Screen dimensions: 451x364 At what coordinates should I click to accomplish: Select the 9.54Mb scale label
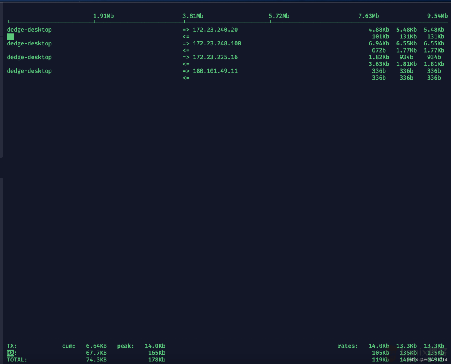click(x=437, y=16)
